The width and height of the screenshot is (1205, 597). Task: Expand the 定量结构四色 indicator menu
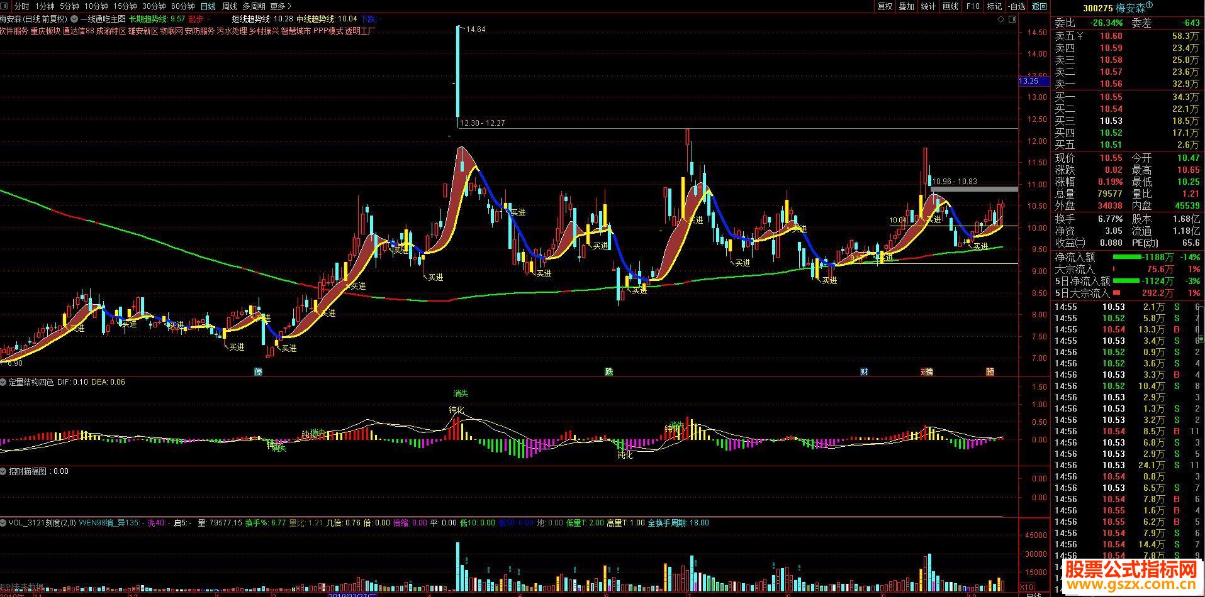pyautogui.click(x=4, y=381)
